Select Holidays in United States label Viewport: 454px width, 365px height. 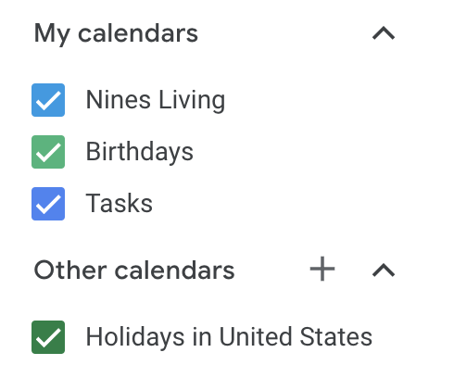tap(229, 336)
